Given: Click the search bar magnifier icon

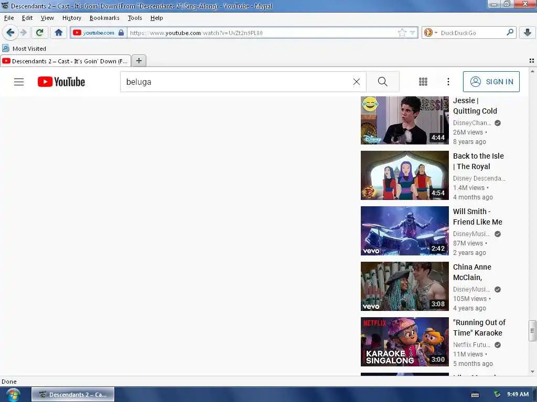Looking at the screenshot, I should point(510,32).
